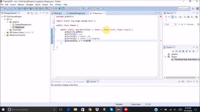Click the red error marker in overview ruler

click(x=161, y=41)
